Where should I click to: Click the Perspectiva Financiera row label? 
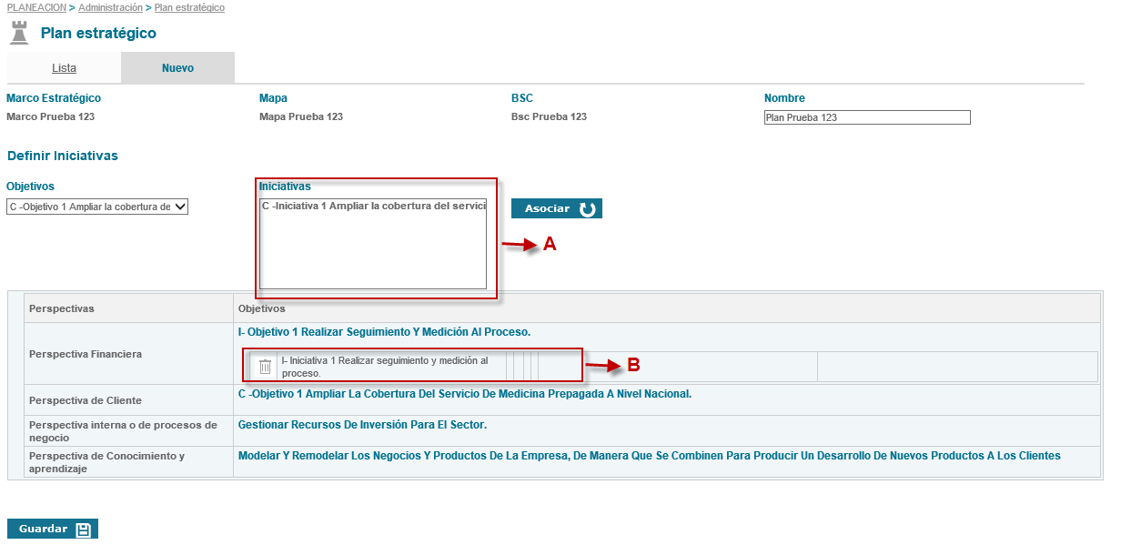click(x=86, y=354)
